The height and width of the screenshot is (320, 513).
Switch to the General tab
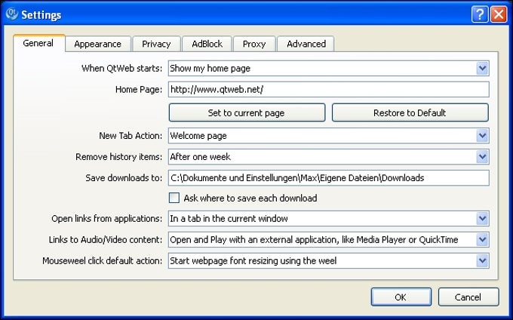pyautogui.click(x=38, y=43)
